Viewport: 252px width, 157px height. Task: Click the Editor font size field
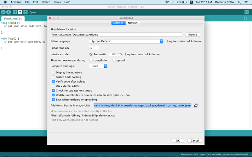94,48
